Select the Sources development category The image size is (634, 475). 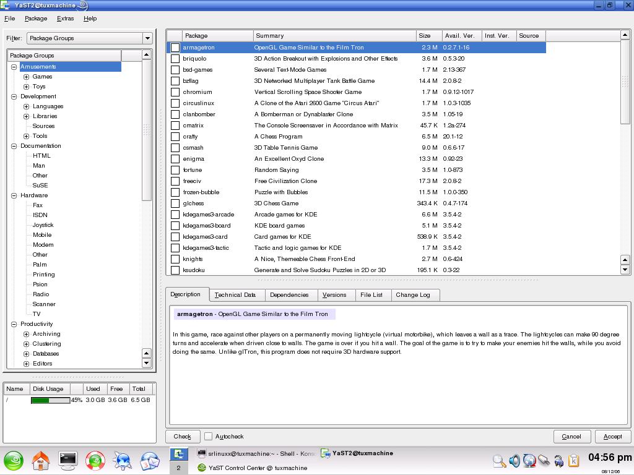coord(43,126)
